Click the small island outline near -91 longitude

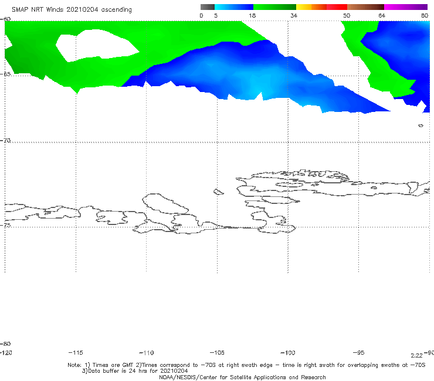(x=421, y=125)
